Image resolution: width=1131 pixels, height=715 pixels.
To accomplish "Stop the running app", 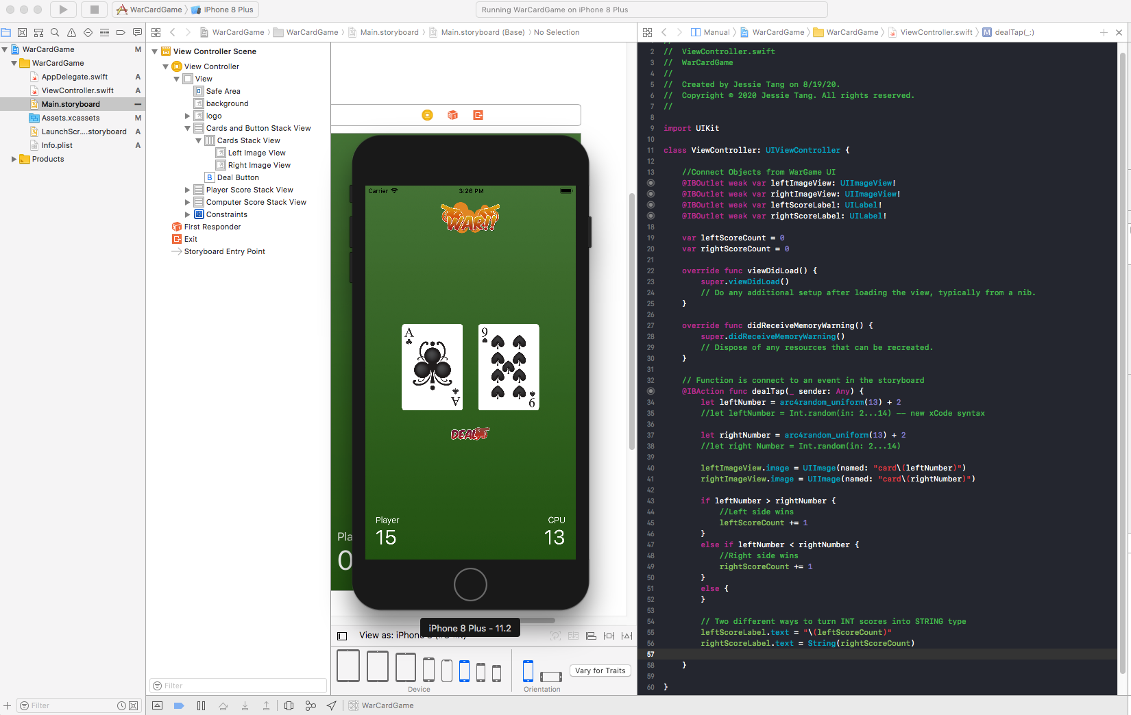I will click(94, 10).
